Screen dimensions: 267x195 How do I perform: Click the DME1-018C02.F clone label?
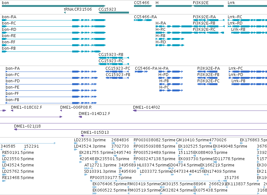click(x=27, y=107)
